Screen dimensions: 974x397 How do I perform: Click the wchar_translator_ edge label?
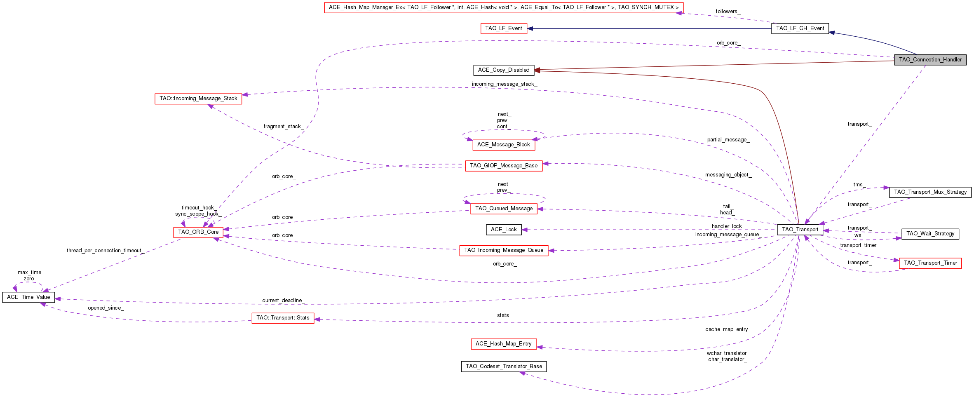[728, 353]
